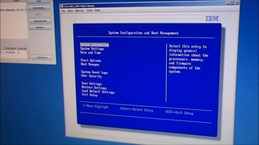The height and width of the screenshot is (145, 259).
Task: Click the Write Bytes column header
Action: click(22, 48)
